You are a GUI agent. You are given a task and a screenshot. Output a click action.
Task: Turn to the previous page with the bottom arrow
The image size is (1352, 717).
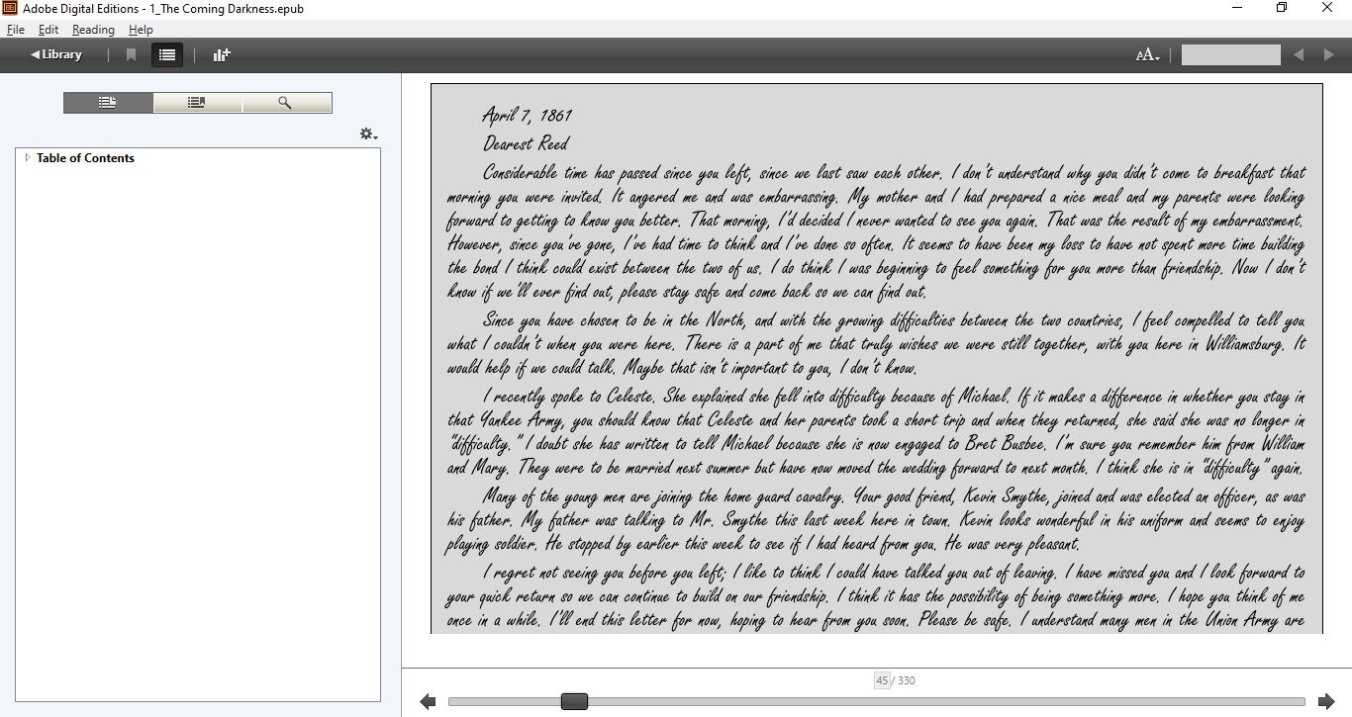(x=428, y=701)
